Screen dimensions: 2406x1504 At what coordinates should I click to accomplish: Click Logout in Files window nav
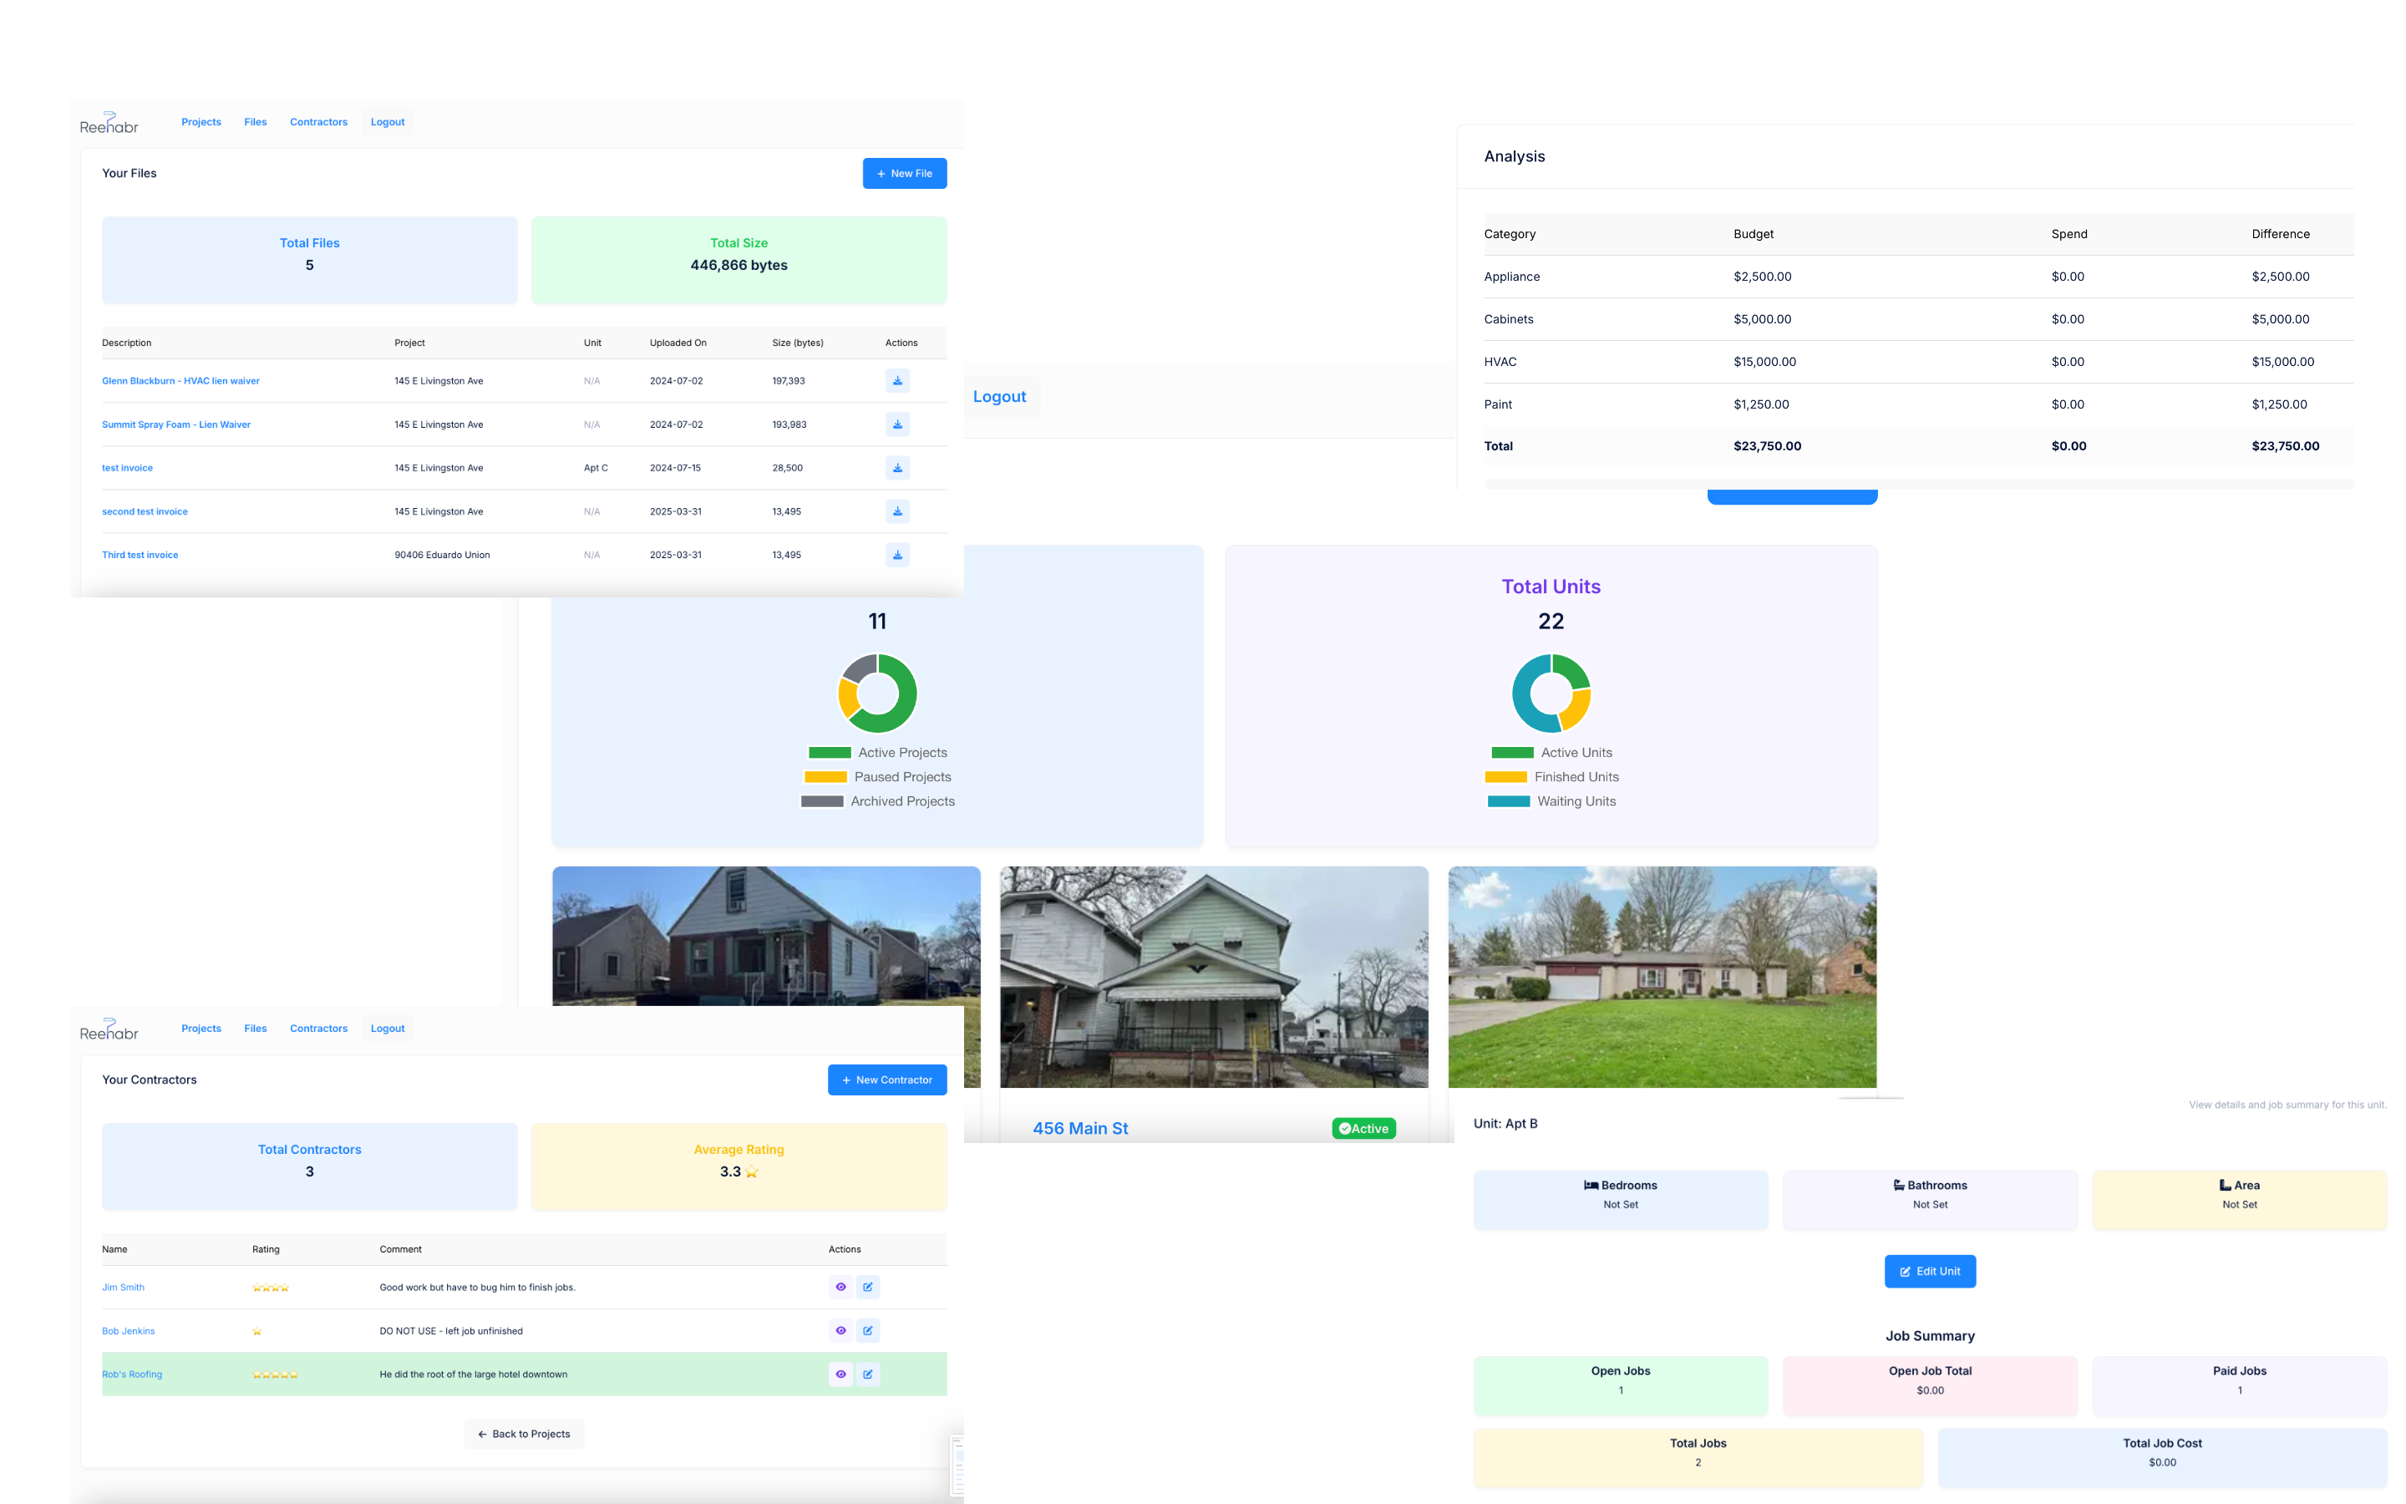(388, 122)
